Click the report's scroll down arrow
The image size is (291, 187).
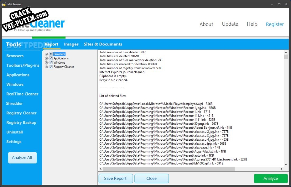click(x=286, y=165)
